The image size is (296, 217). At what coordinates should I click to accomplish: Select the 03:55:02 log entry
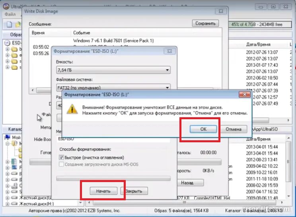tap(41, 47)
